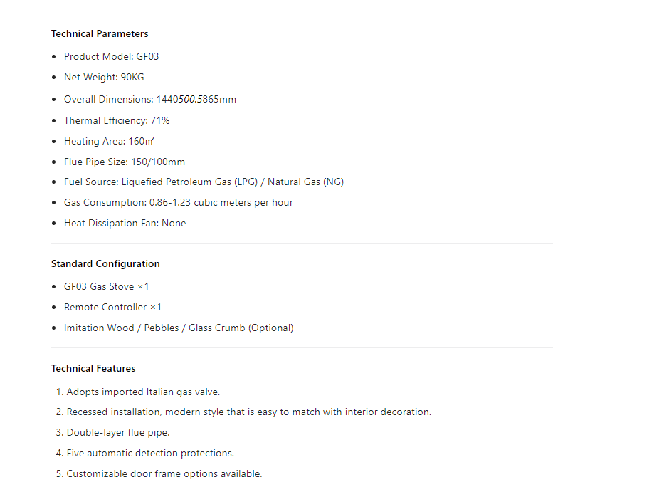This screenshot has height=492, width=664.
Task: Click the Fuel Source LPG / NG line
Action: pyautogui.click(x=204, y=182)
